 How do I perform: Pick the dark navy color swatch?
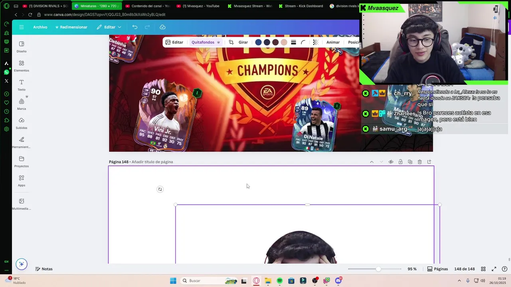267,42
